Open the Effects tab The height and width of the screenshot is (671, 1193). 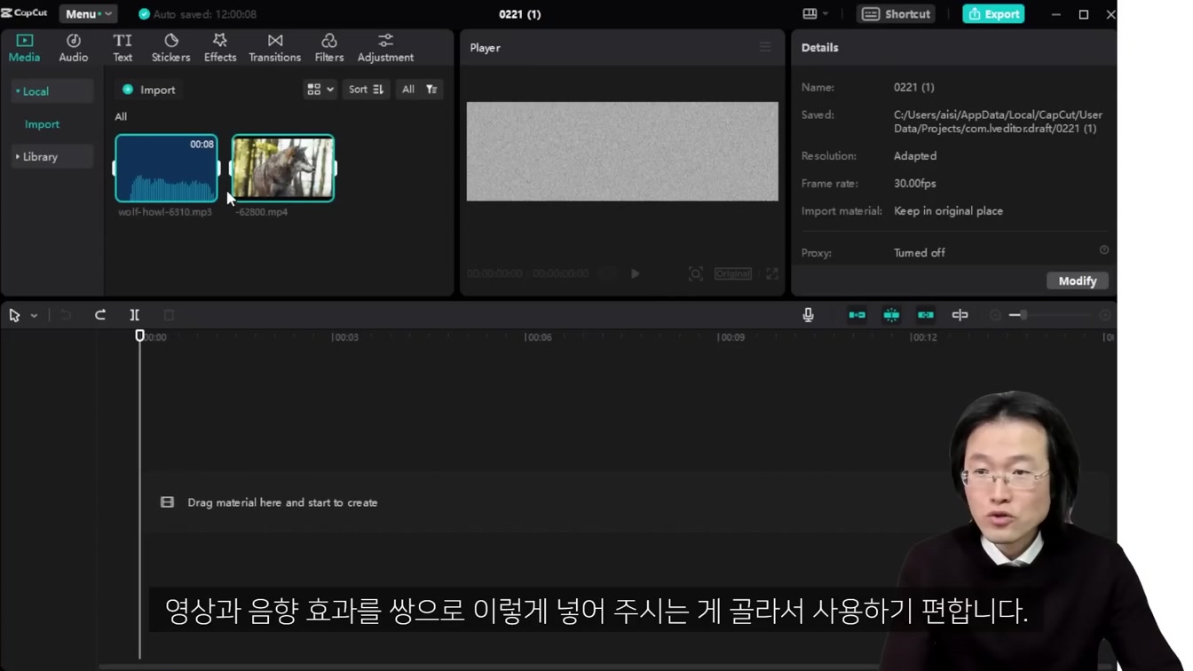[220, 48]
